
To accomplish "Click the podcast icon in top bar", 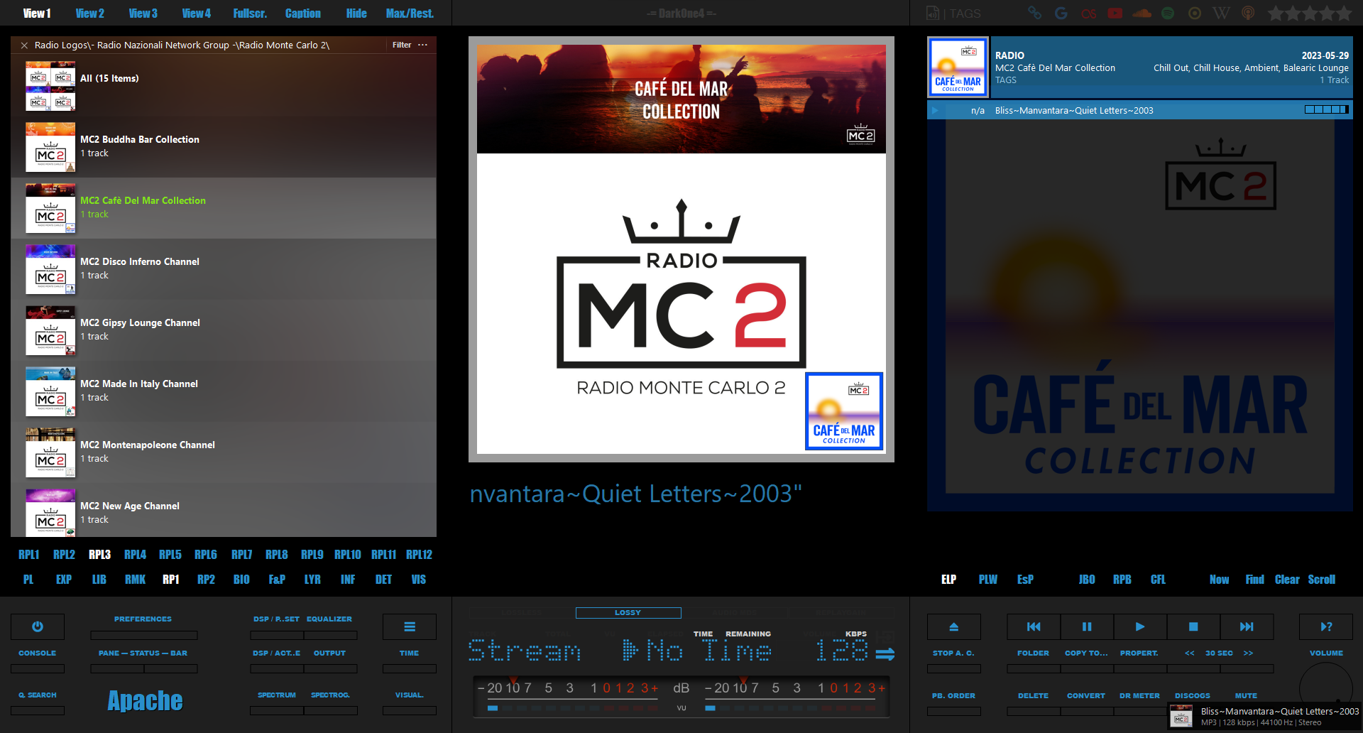I will tap(1248, 13).
